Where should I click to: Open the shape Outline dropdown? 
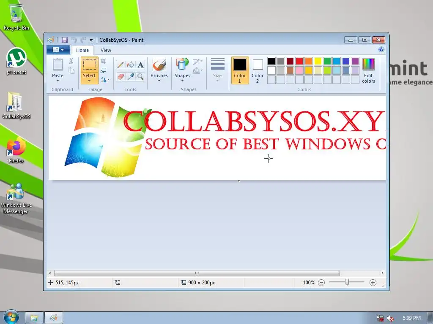click(x=197, y=62)
